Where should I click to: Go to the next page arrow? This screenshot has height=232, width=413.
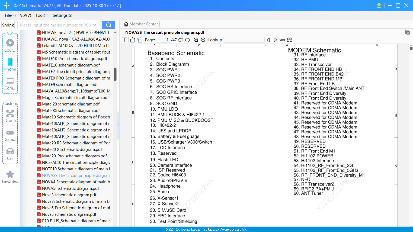point(188,40)
